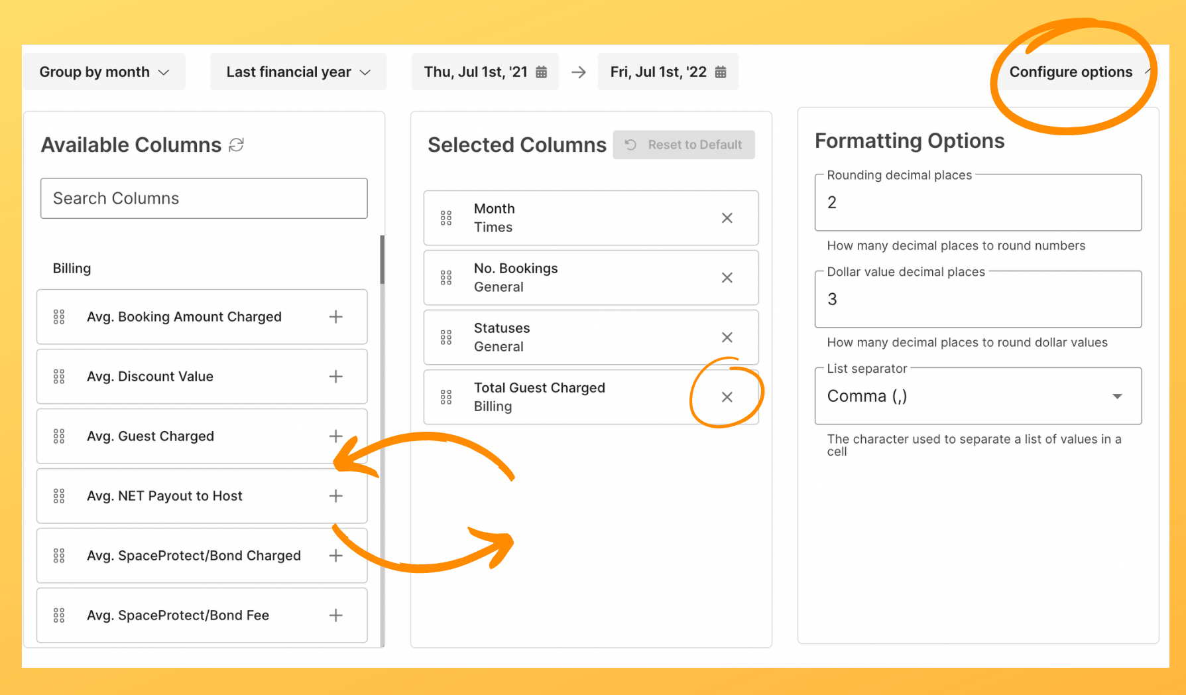Grab drag handle of Avg. Discount Value
Image resolution: width=1186 pixels, height=695 pixels.
point(59,377)
